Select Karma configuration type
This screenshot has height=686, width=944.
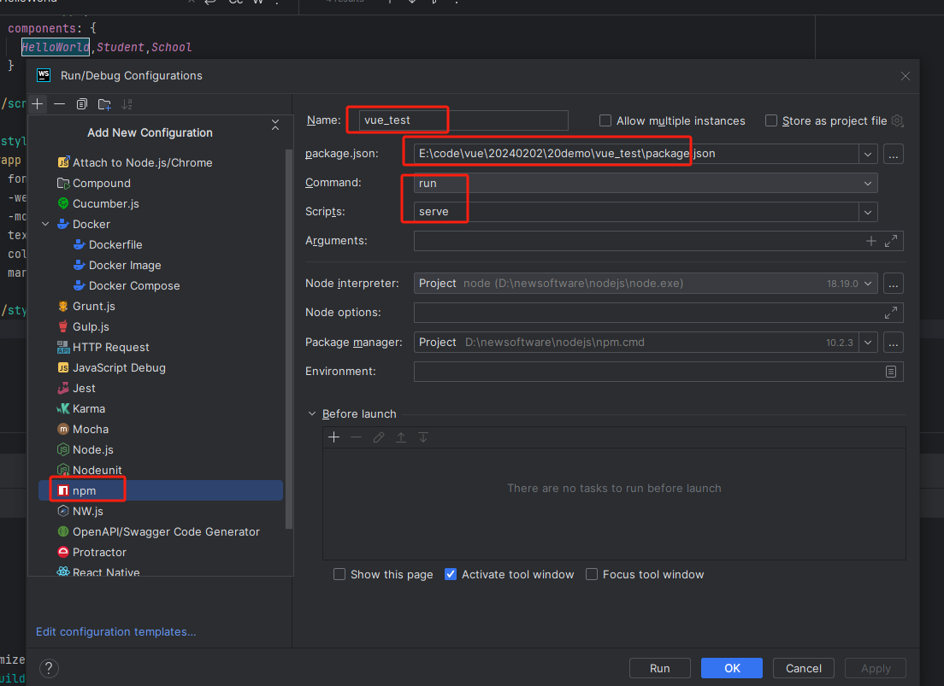click(89, 408)
